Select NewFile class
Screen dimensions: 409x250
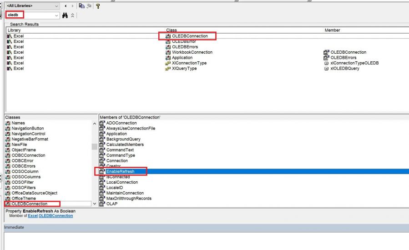tap(19, 145)
